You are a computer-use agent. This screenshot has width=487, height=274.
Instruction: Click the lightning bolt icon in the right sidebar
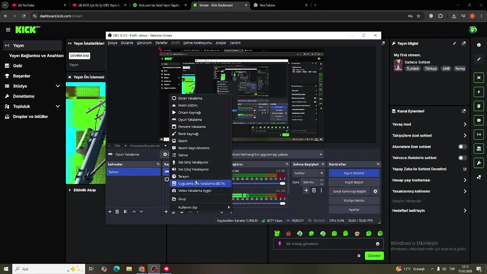[479, 92]
